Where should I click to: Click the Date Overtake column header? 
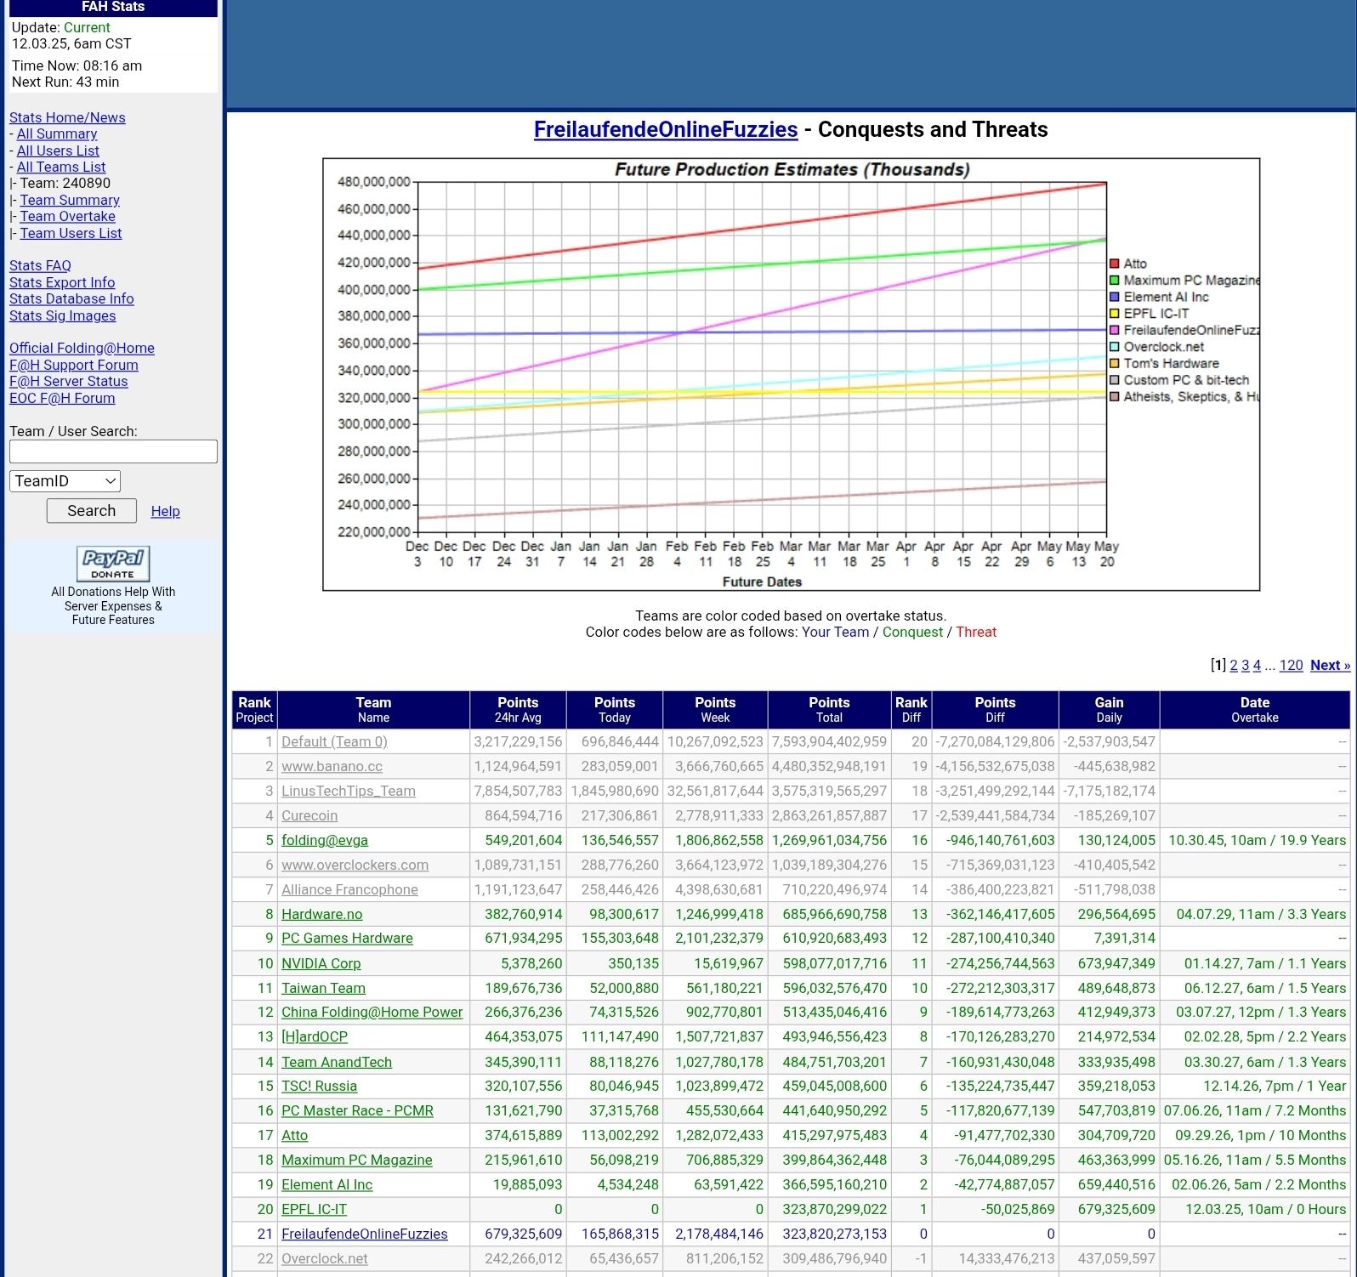[x=1254, y=709]
